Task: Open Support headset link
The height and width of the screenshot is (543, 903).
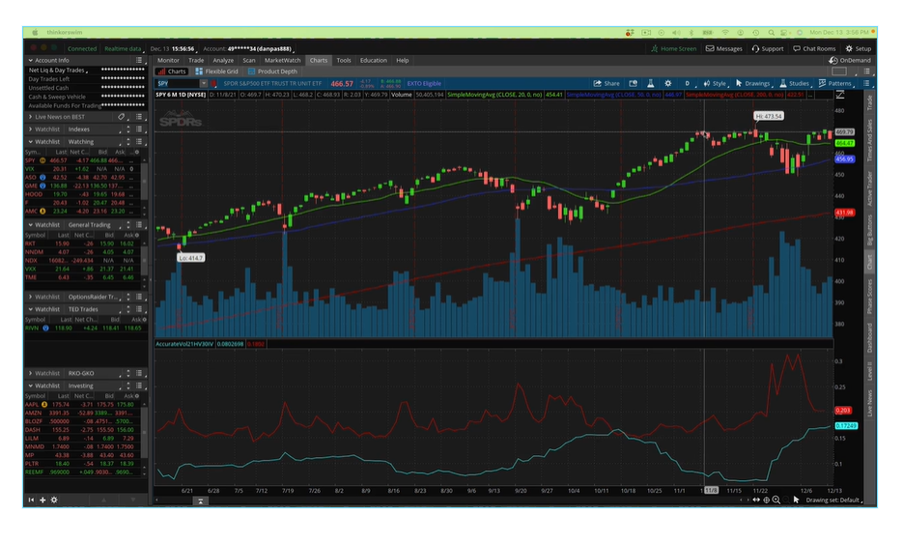Action: click(x=768, y=49)
